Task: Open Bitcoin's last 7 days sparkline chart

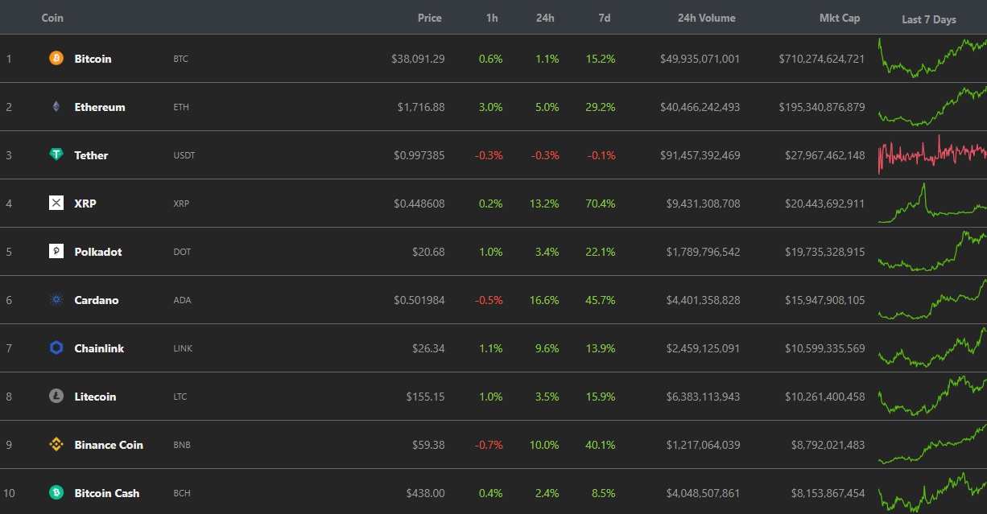Action: [931, 58]
